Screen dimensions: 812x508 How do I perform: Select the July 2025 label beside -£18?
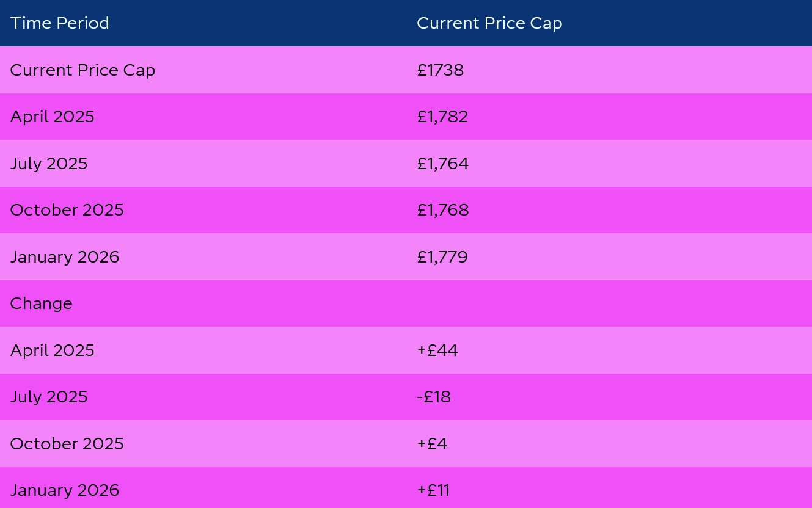click(x=49, y=397)
